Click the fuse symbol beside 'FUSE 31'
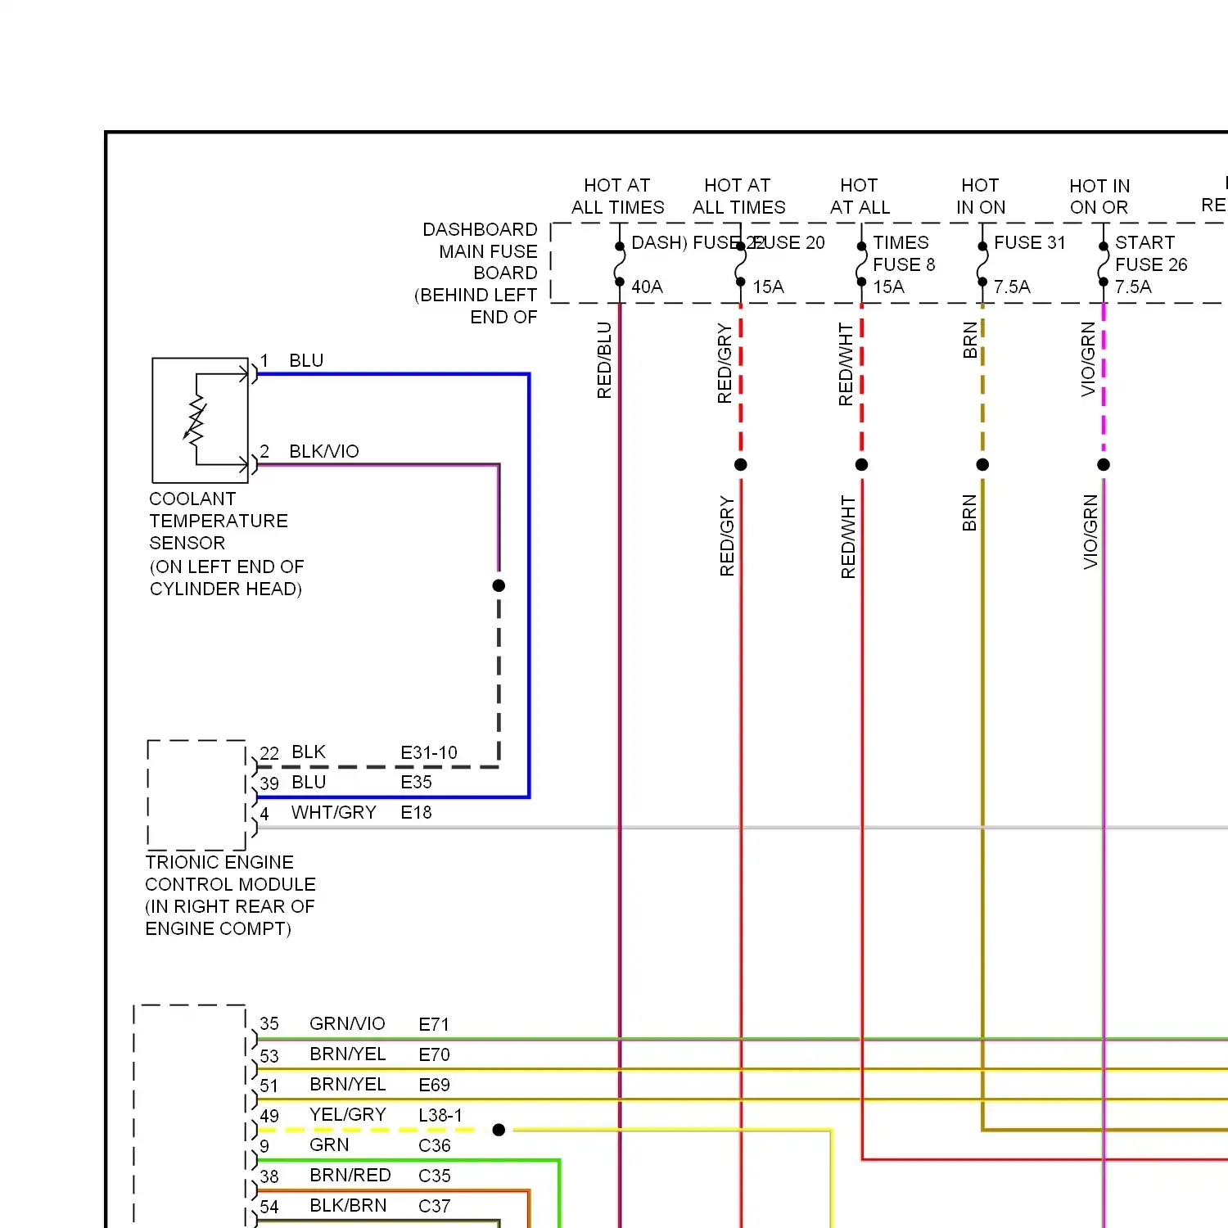1228x1228 pixels. tap(982, 264)
